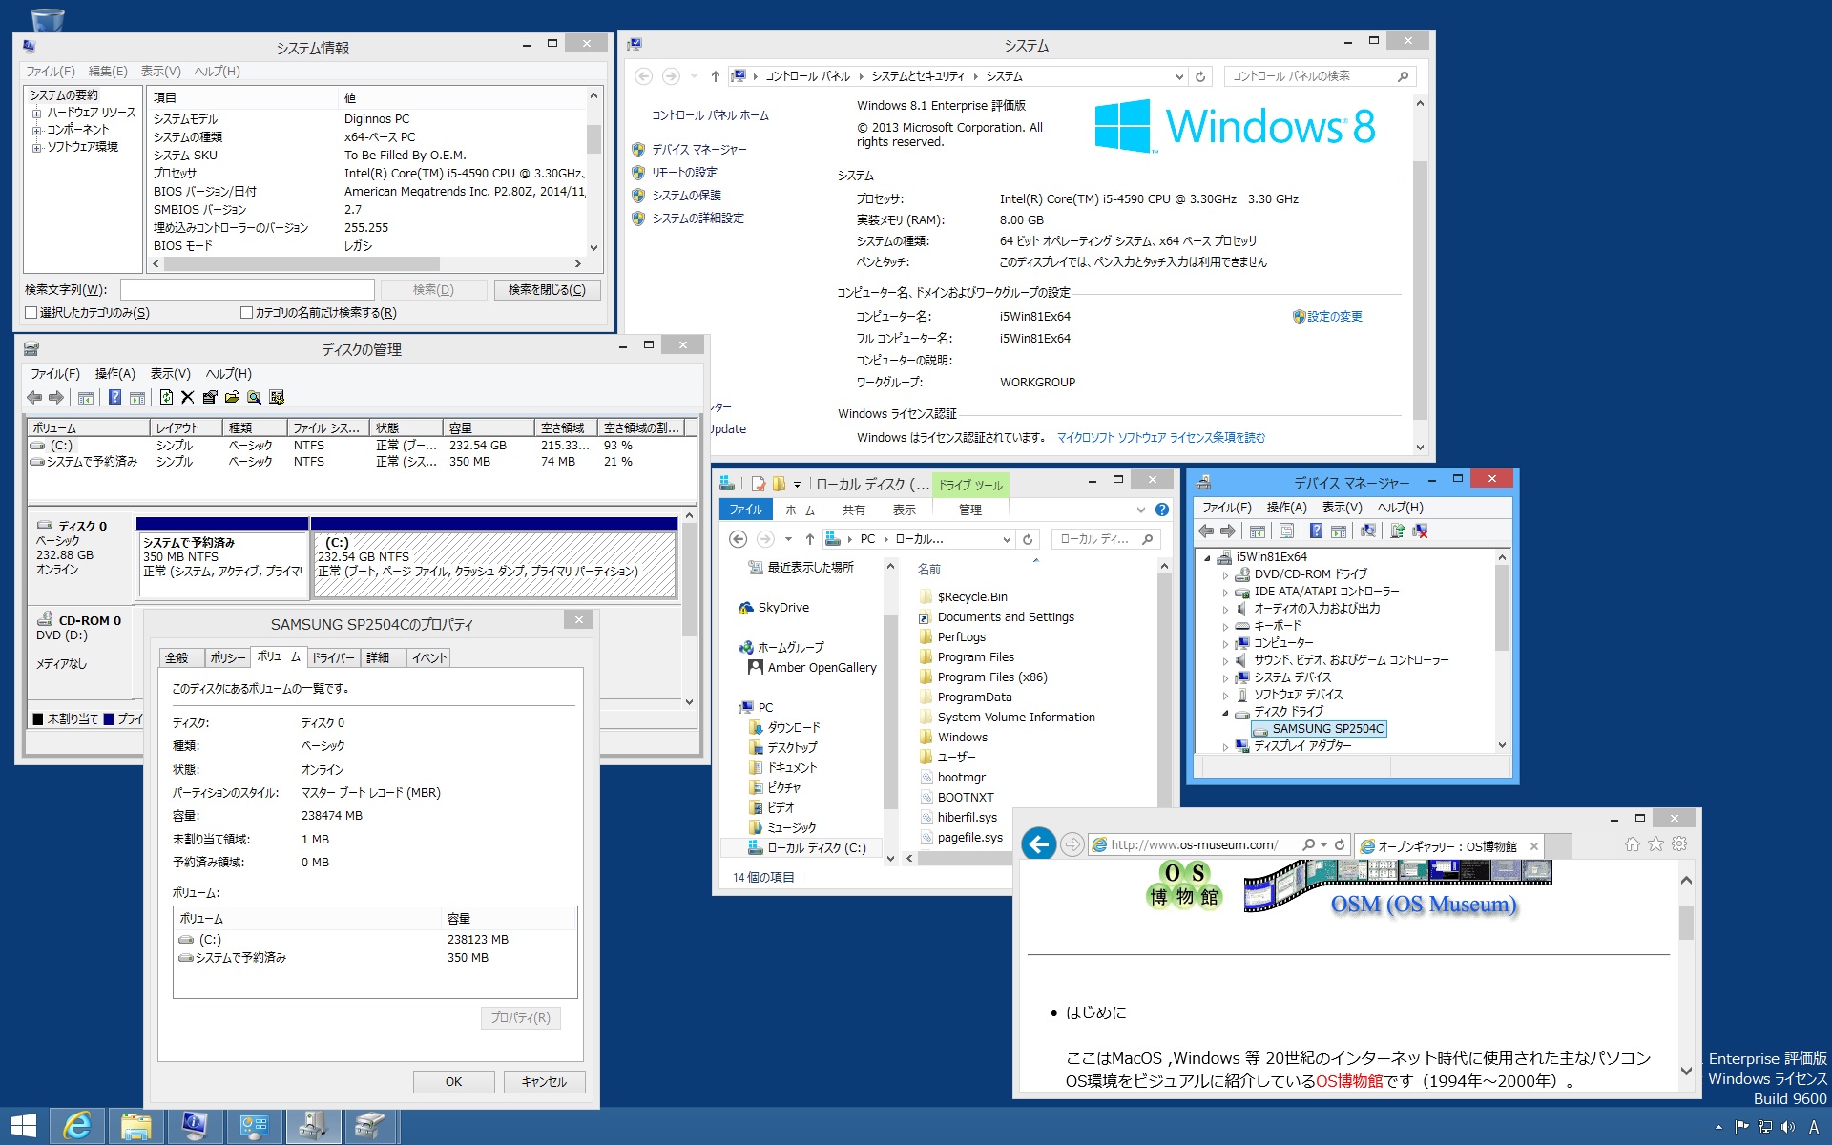The width and height of the screenshot is (1832, 1145).
Task: Click the control panel search box
Action: [x=1320, y=76]
